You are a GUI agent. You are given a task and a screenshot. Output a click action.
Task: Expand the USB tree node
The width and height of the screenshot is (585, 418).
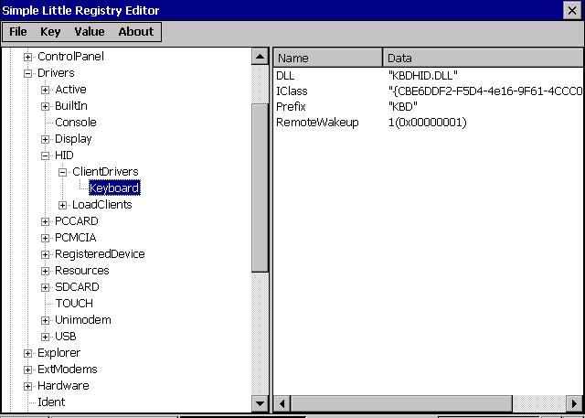point(46,337)
